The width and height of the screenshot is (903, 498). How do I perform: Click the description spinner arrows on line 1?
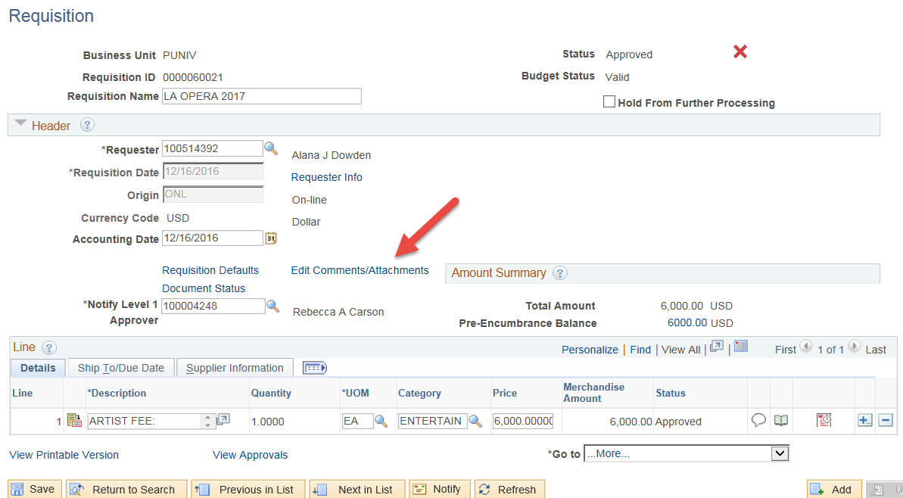click(x=208, y=421)
